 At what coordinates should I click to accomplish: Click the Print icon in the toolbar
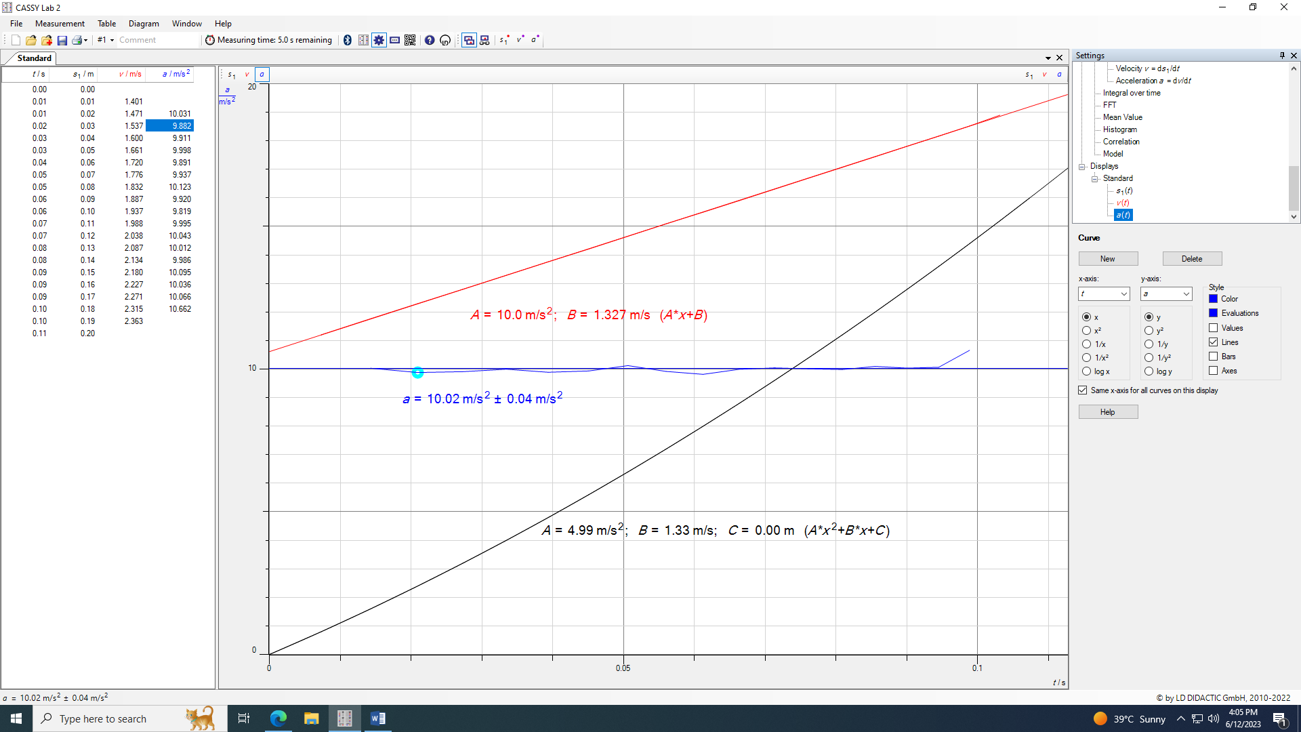[77, 40]
